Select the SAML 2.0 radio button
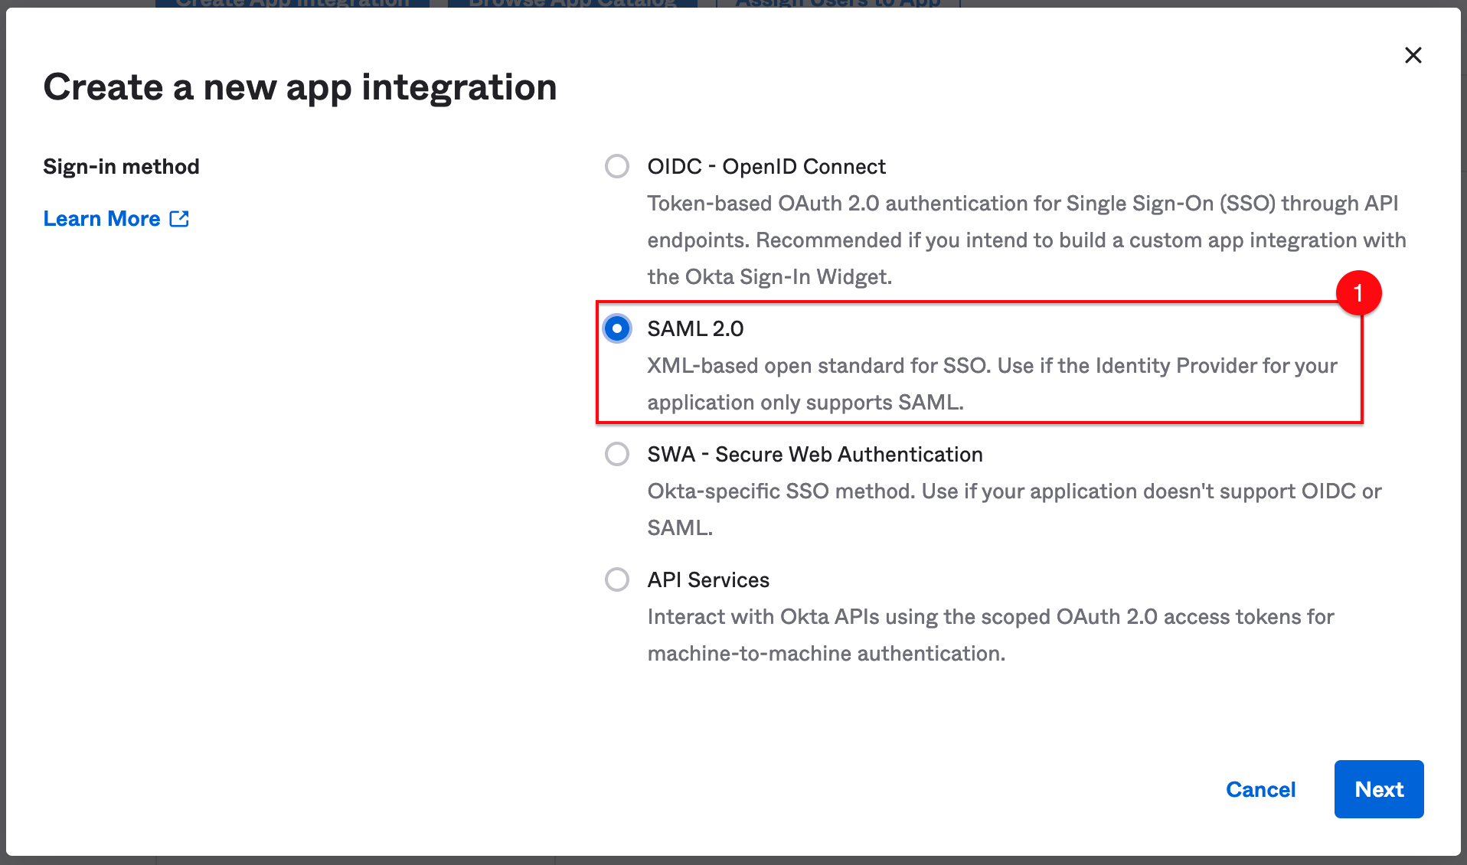 pos(616,328)
